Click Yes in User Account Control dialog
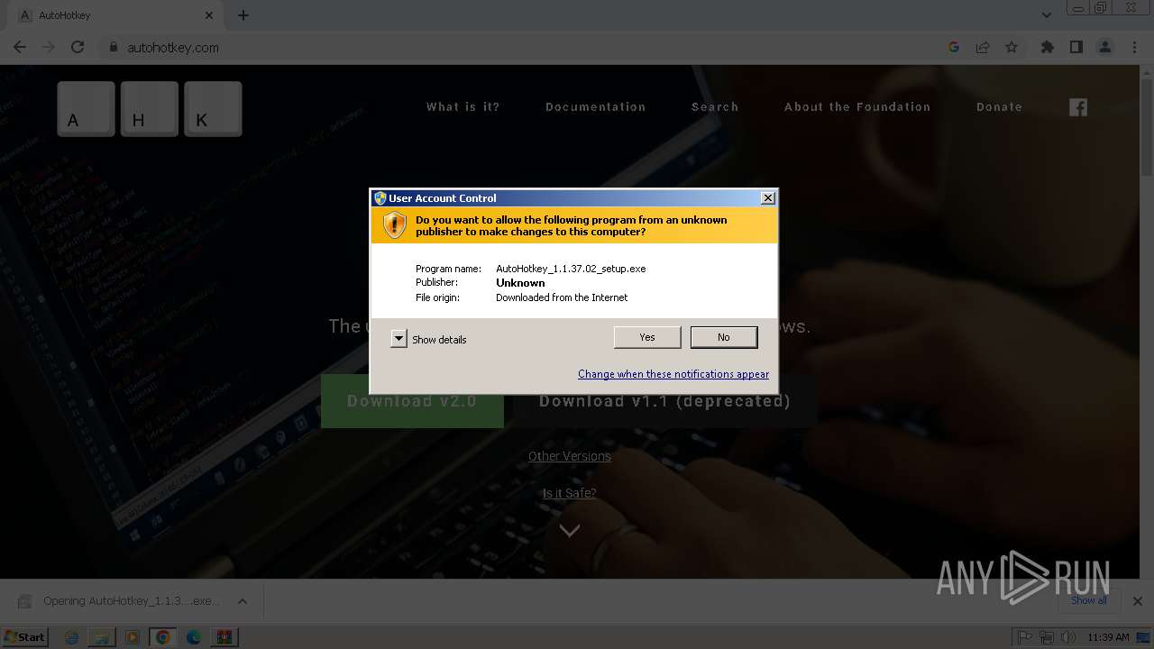 [x=647, y=337]
